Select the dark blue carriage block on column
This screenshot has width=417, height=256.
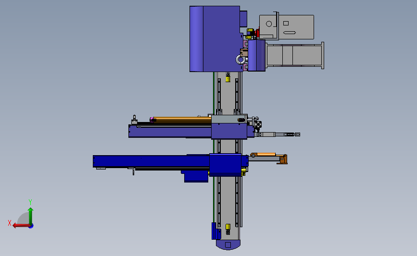pos(225,165)
